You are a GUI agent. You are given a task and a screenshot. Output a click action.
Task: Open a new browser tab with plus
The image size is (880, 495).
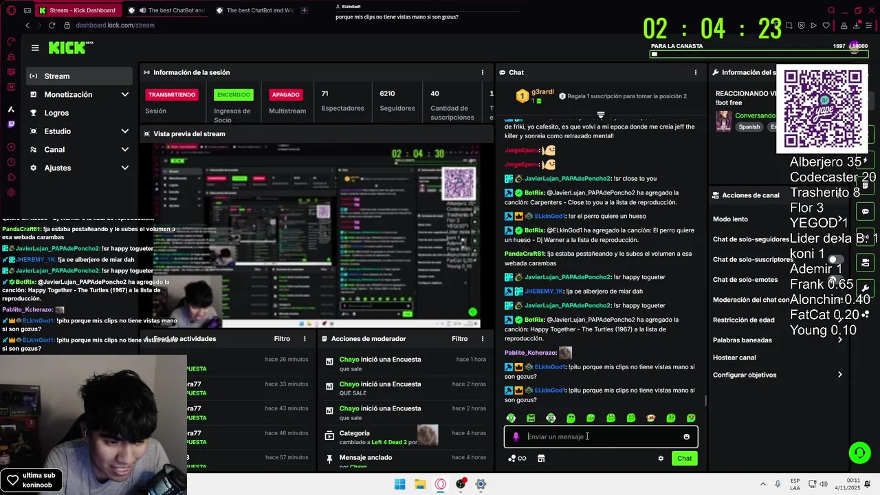(304, 10)
